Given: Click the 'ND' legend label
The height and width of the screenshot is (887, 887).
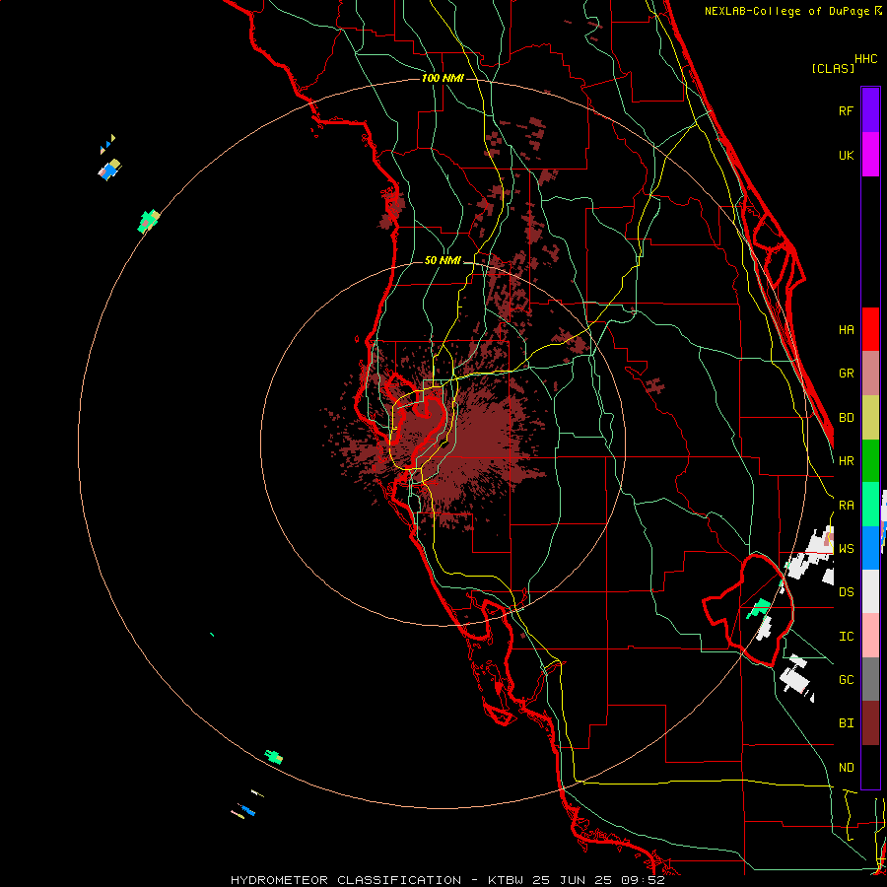Looking at the screenshot, I should [x=846, y=768].
